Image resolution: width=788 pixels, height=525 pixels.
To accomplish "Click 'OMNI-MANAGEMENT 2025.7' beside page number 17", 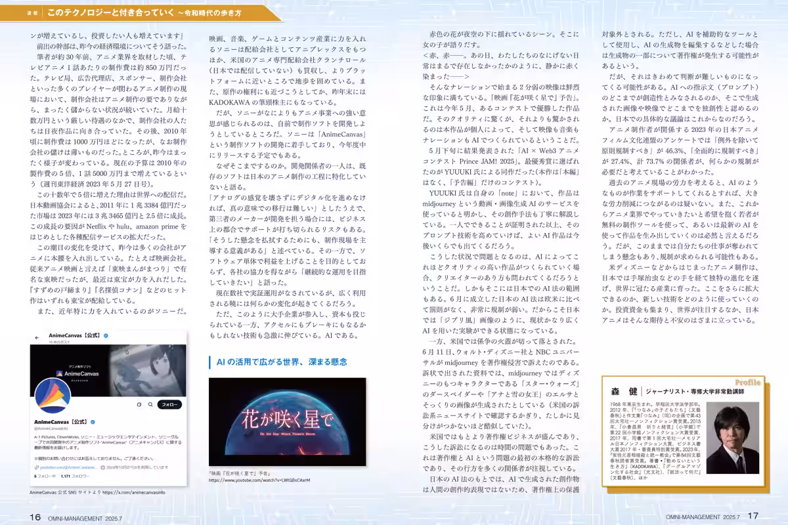I will tap(703, 516).
